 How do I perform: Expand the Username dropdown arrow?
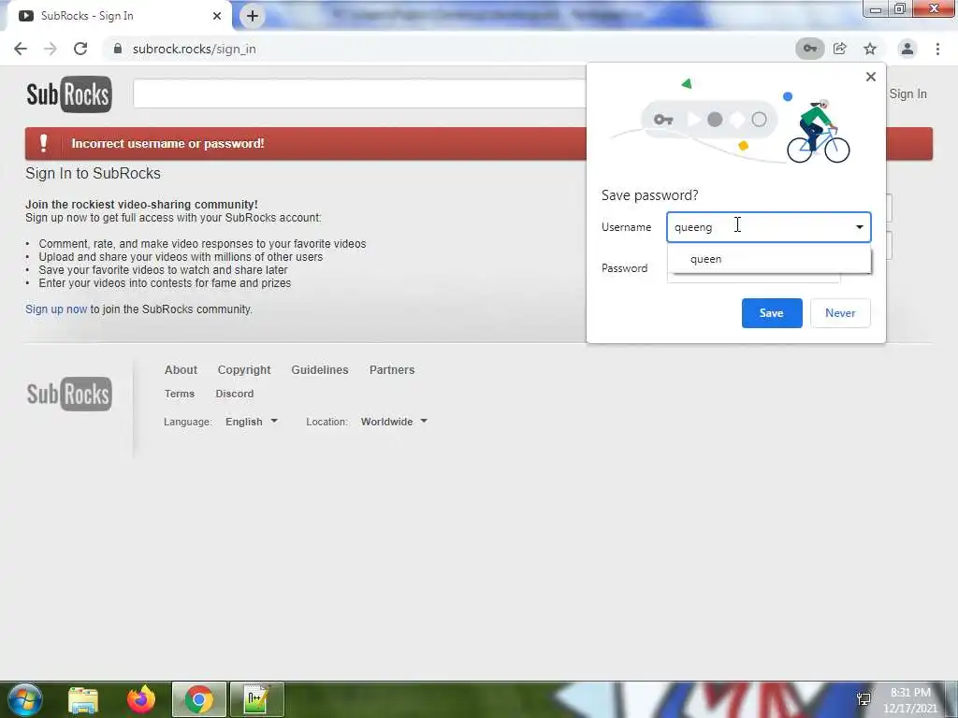tap(859, 227)
